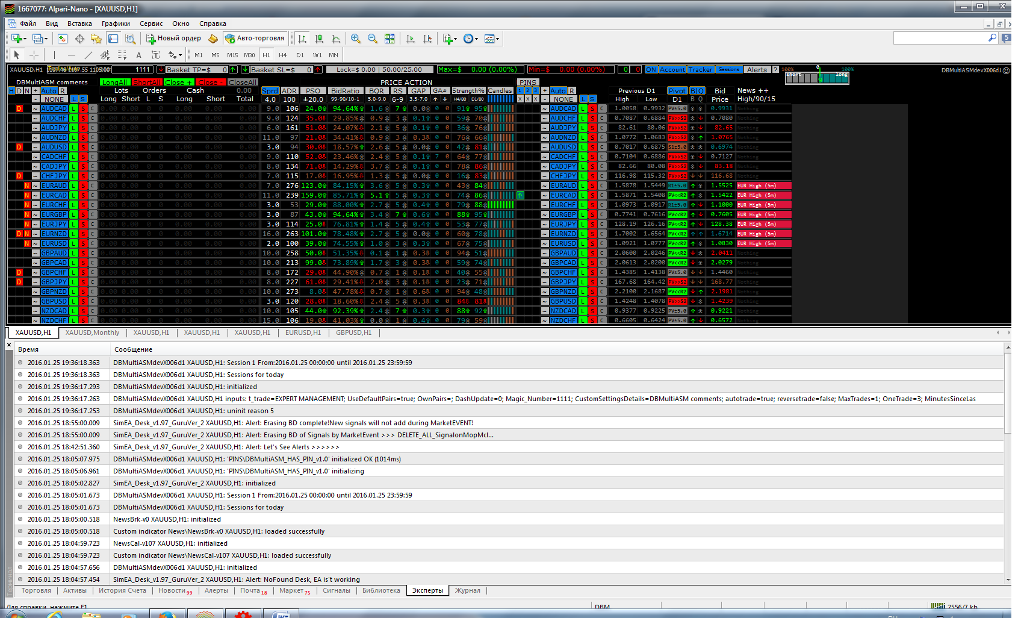The width and height of the screenshot is (1021, 618).
Task: Click the toolbar search input field
Action: (945, 38)
